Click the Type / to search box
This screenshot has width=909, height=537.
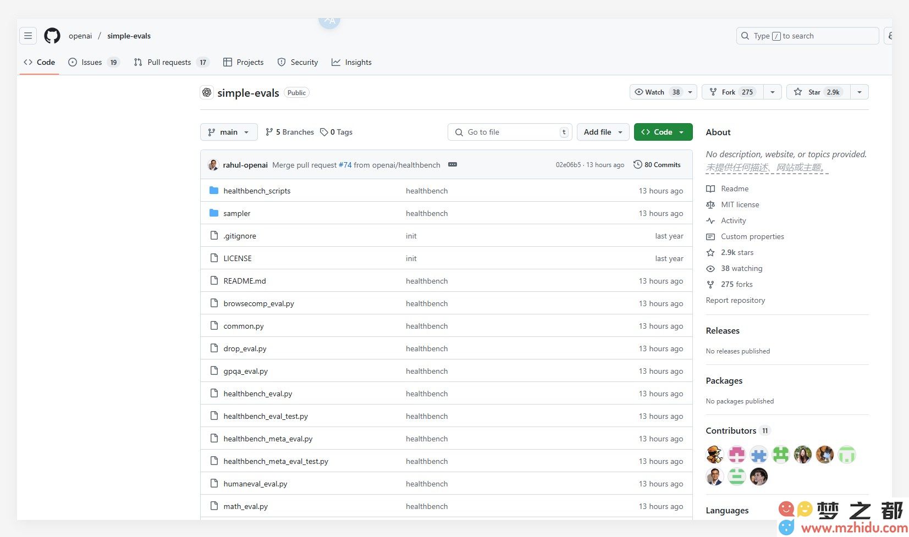pyautogui.click(x=808, y=36)
